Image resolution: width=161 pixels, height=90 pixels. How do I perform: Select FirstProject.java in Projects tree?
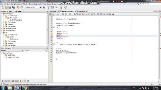[x=17, y=20]
